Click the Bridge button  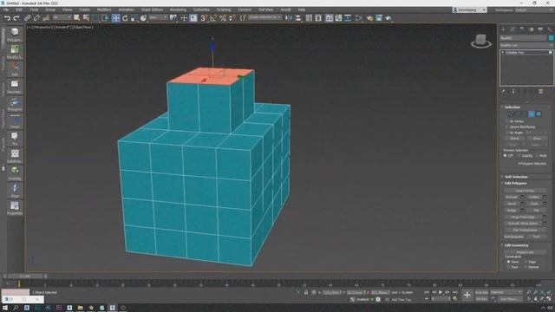click(x=512, y=210)
